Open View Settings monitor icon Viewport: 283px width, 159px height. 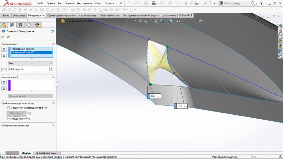pos(200,21)
